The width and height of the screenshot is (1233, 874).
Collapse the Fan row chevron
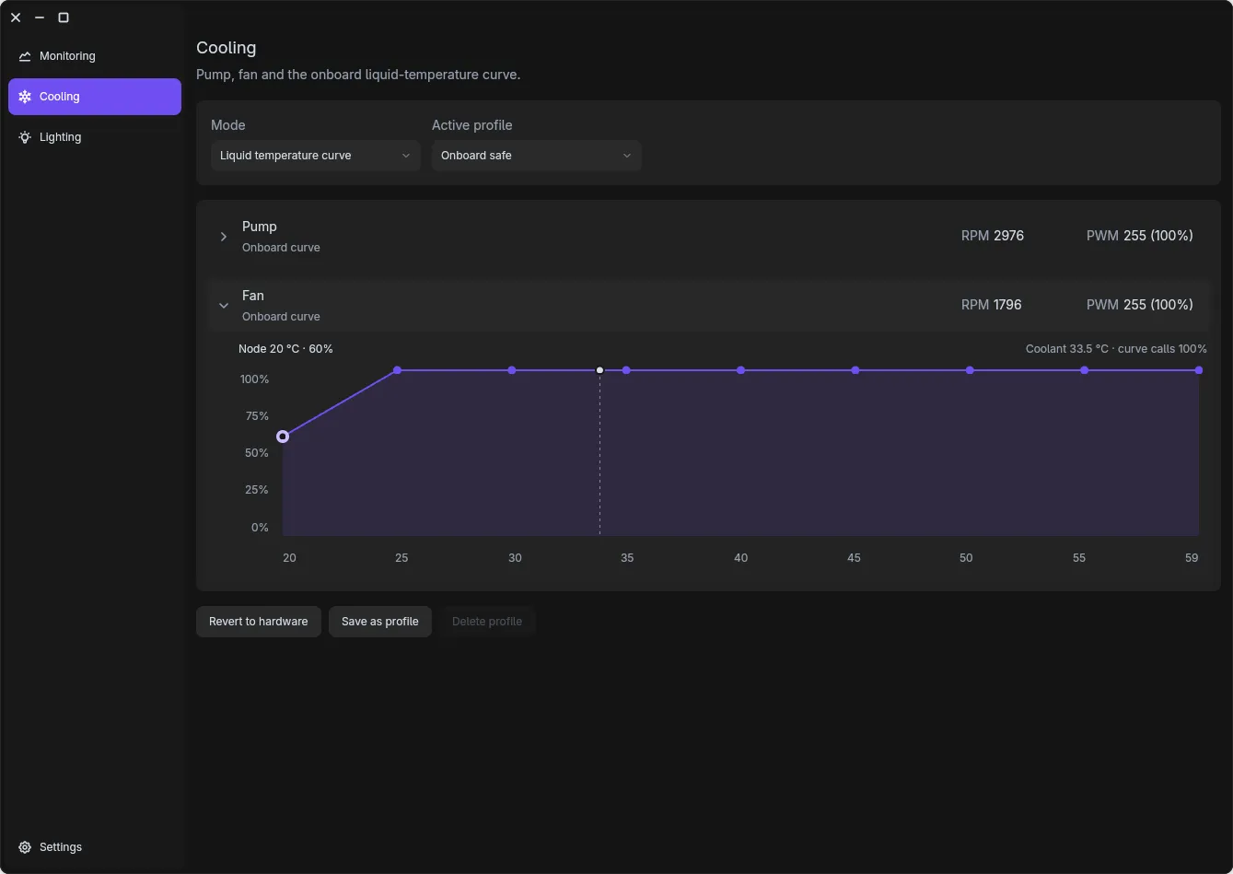point(224,306)
